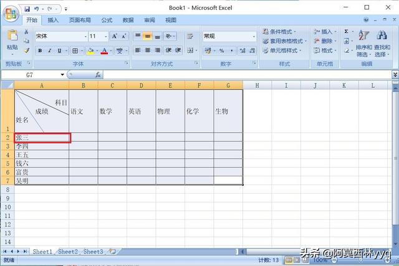Open ribbon help question mark icon
This screenshot has height=266, width=399.
[366, 20]
